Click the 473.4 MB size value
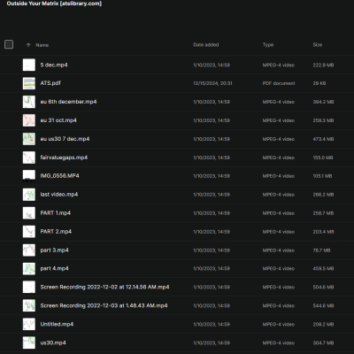The height and width of the screenshot is (354, 354). point(323,139)
